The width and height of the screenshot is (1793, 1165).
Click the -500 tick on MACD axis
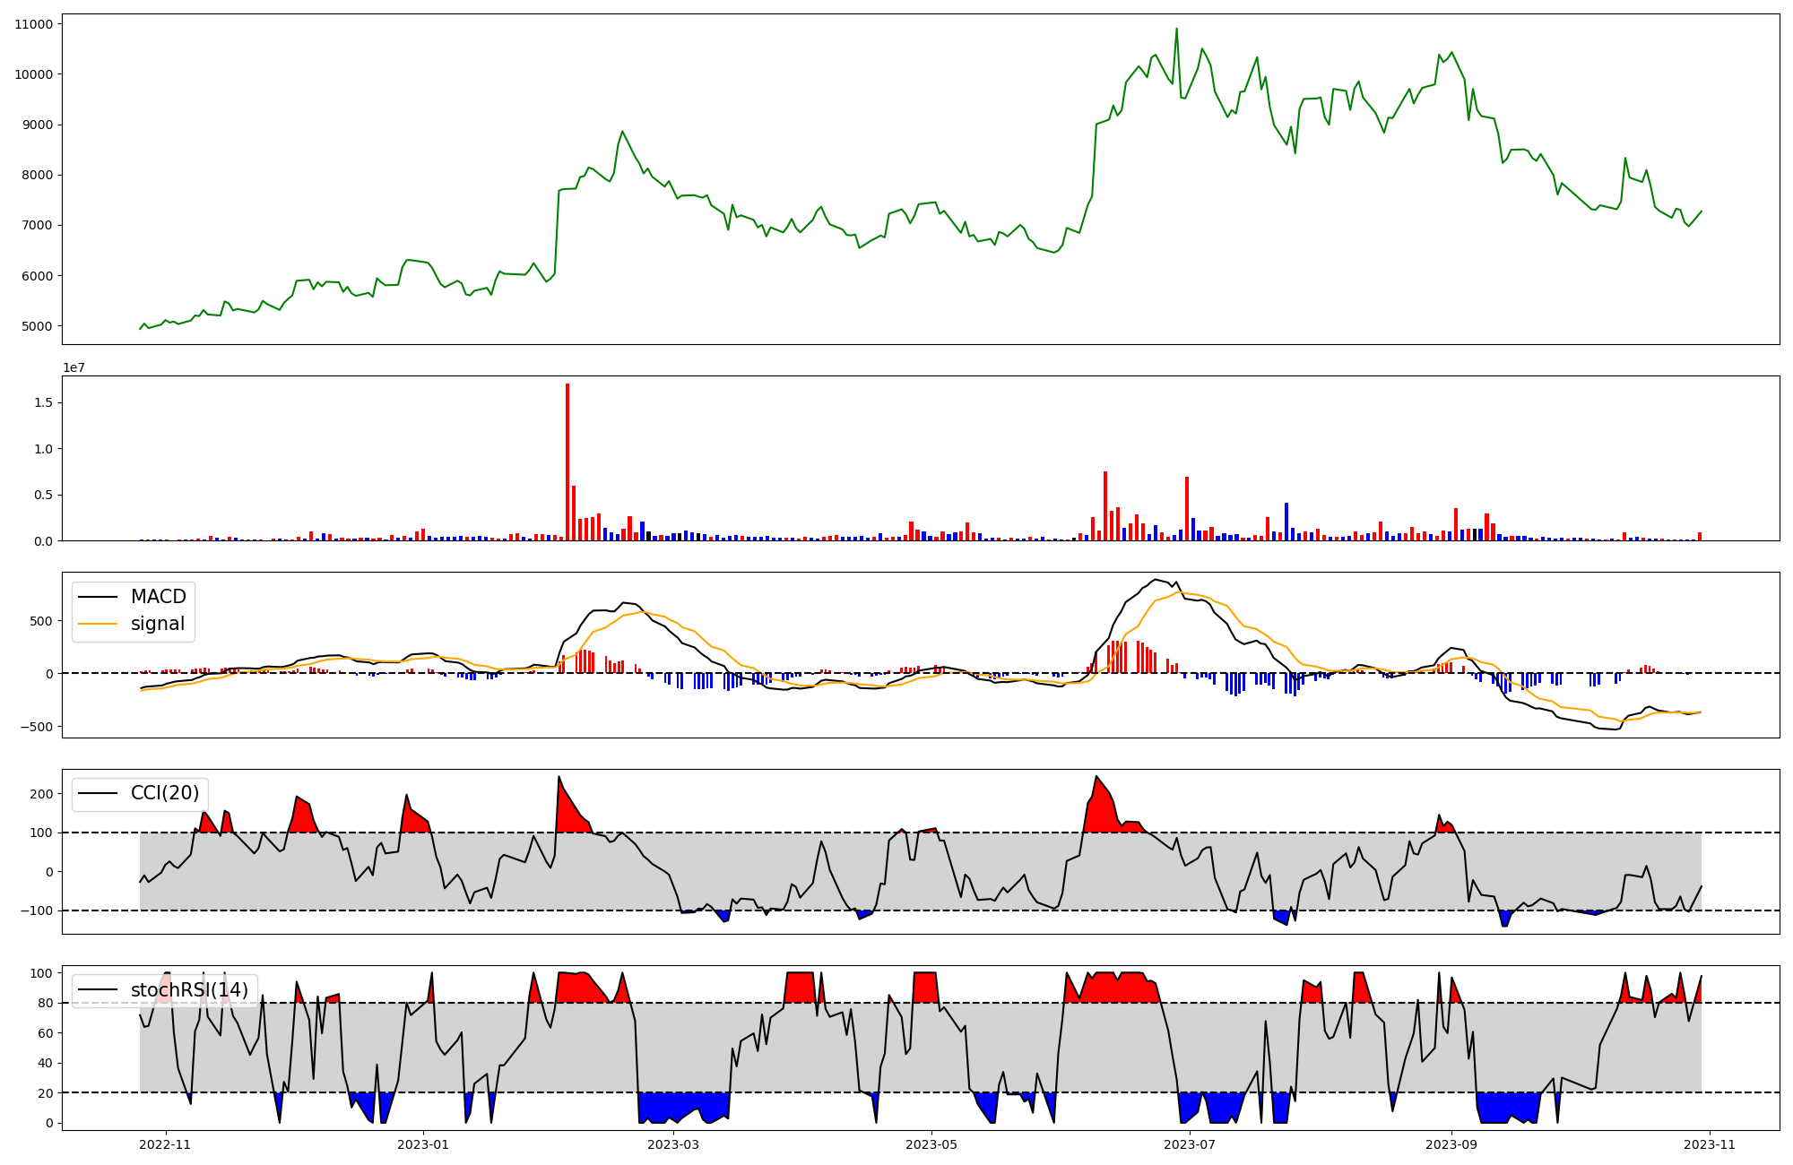[x=37, y=727]
